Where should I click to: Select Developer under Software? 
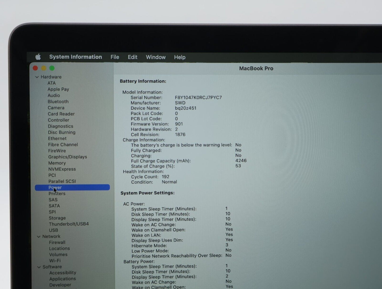[60, 285]
